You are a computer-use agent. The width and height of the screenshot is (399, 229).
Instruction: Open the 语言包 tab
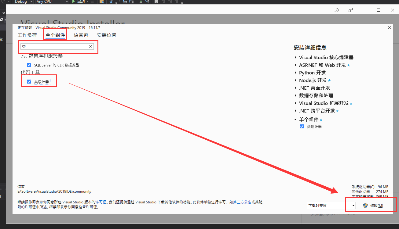[x=81, y=35]
